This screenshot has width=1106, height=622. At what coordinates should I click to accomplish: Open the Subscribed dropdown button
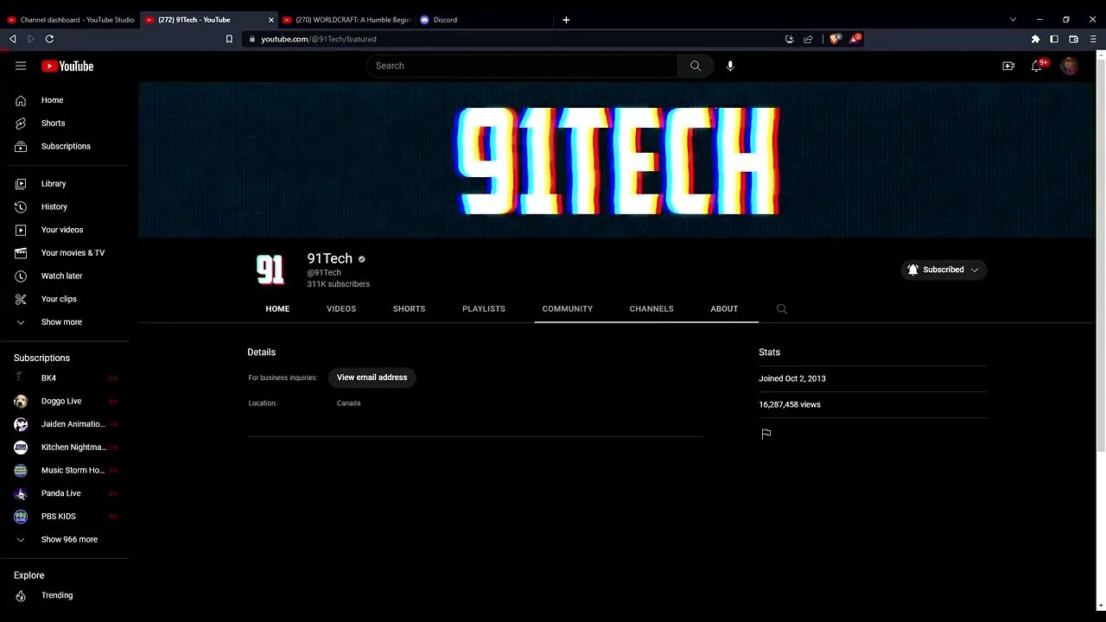click(944, 270)
